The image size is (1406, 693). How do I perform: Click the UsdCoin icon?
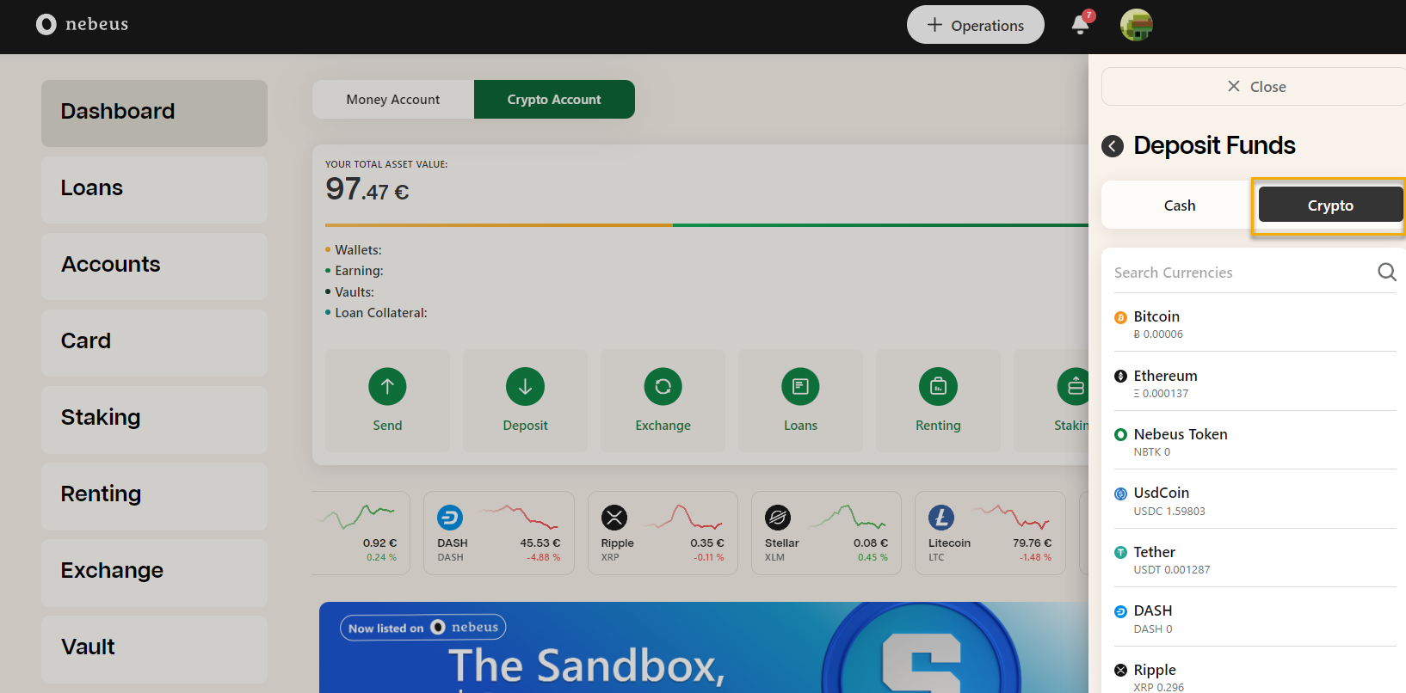pyautogui.click(x=1120, y=494)
